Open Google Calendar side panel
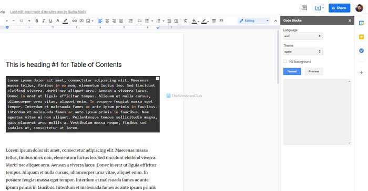 point(361,23)
